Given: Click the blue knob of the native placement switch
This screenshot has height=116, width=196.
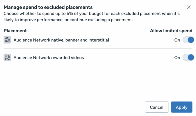Looking at the screenshot, I should (191, 40).
